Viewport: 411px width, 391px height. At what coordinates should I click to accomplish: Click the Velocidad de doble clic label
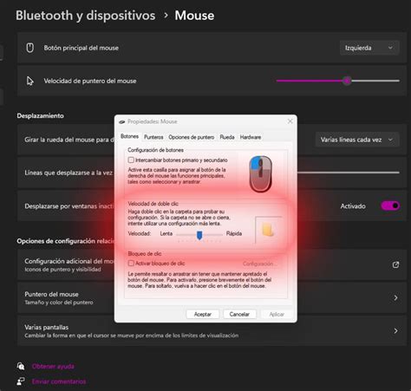coord(153,204)
